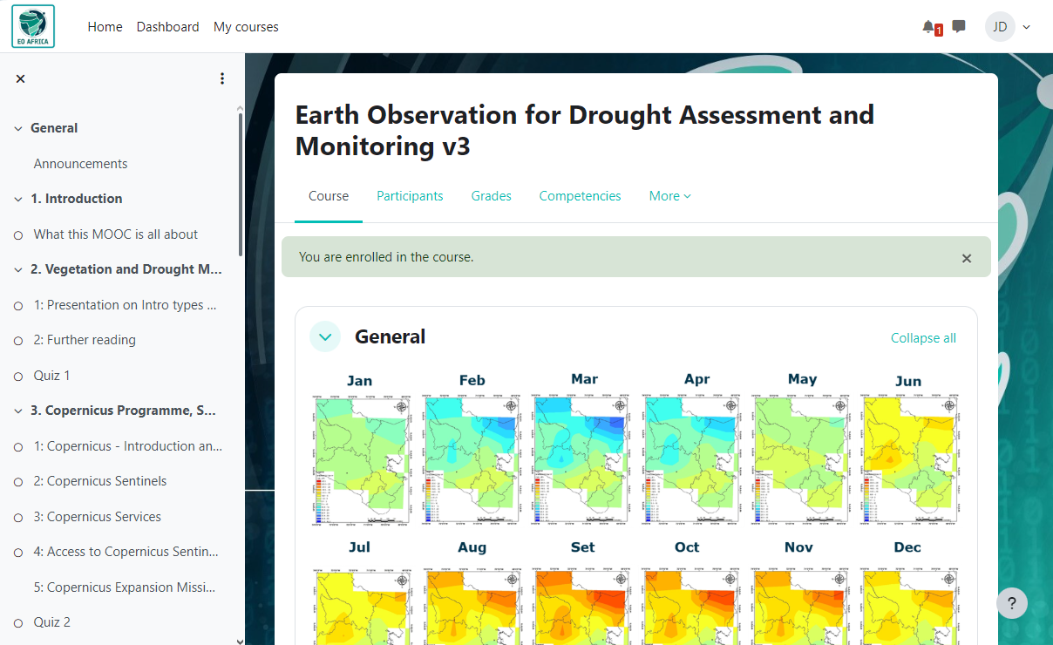Click 3. Copernicus Programme section heading

pos(123,411)
